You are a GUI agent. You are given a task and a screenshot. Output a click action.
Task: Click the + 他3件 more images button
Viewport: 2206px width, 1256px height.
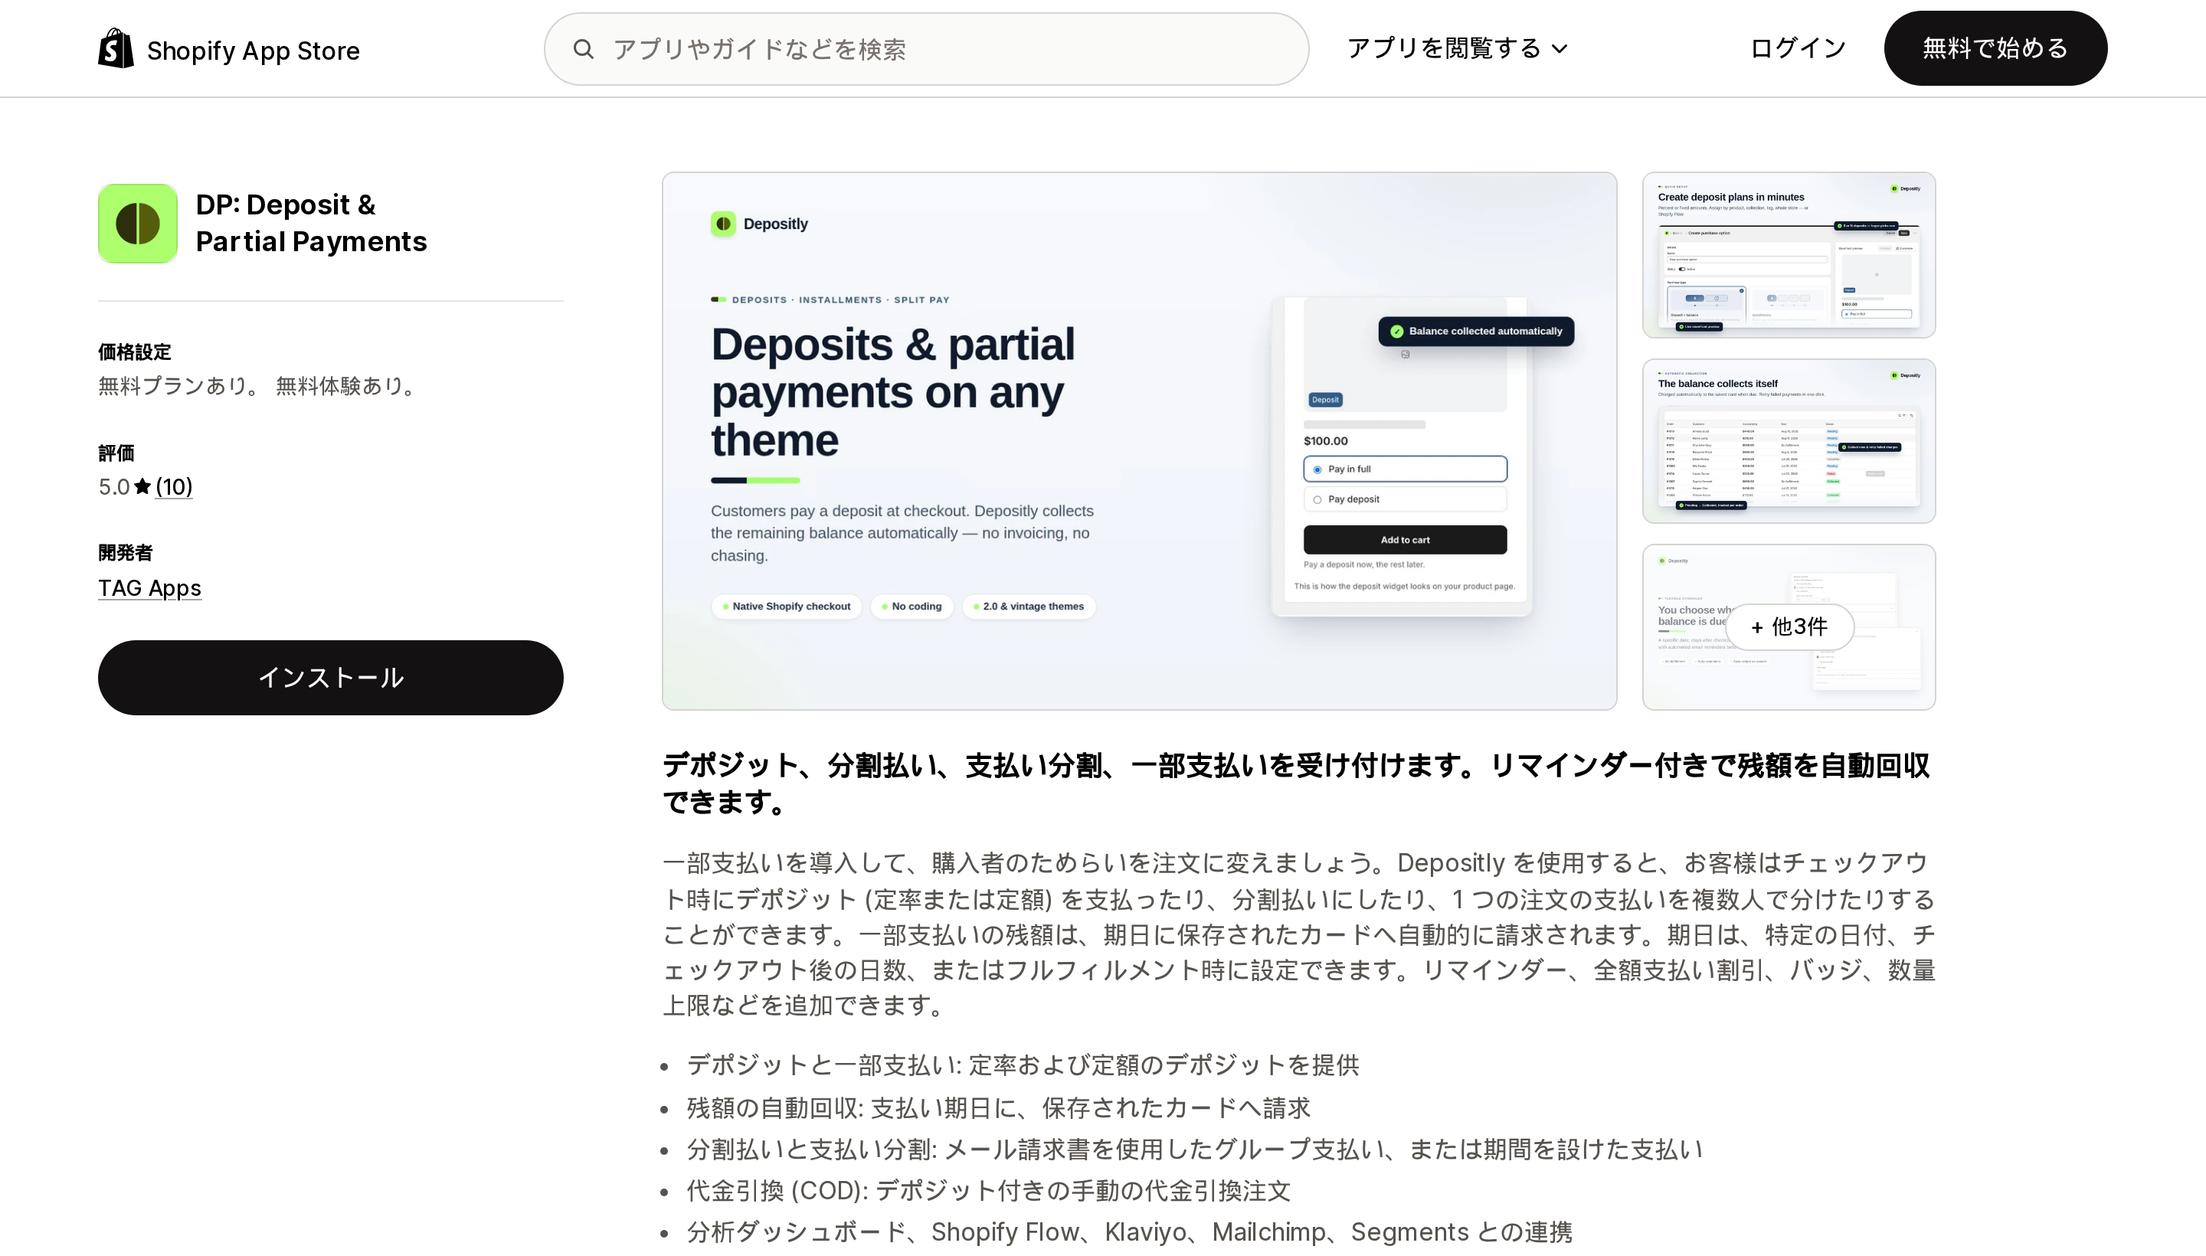1789,627
